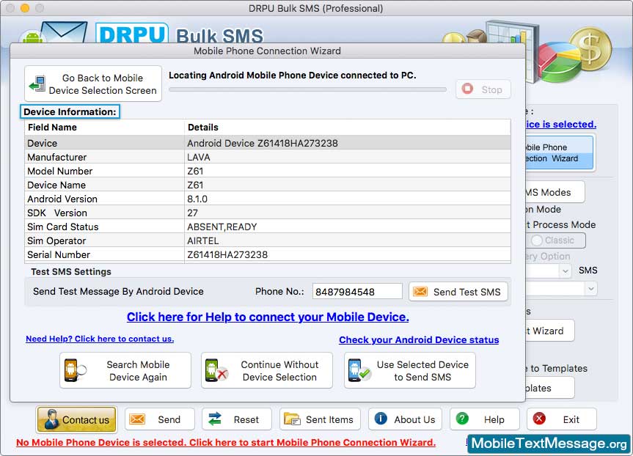633x456 pixels.
Task: Click the red Stop icon
Action: [467, 89]
